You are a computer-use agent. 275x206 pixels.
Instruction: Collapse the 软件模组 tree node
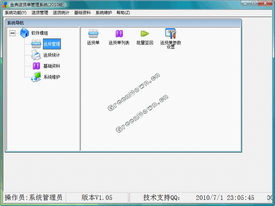click(13, 33)
